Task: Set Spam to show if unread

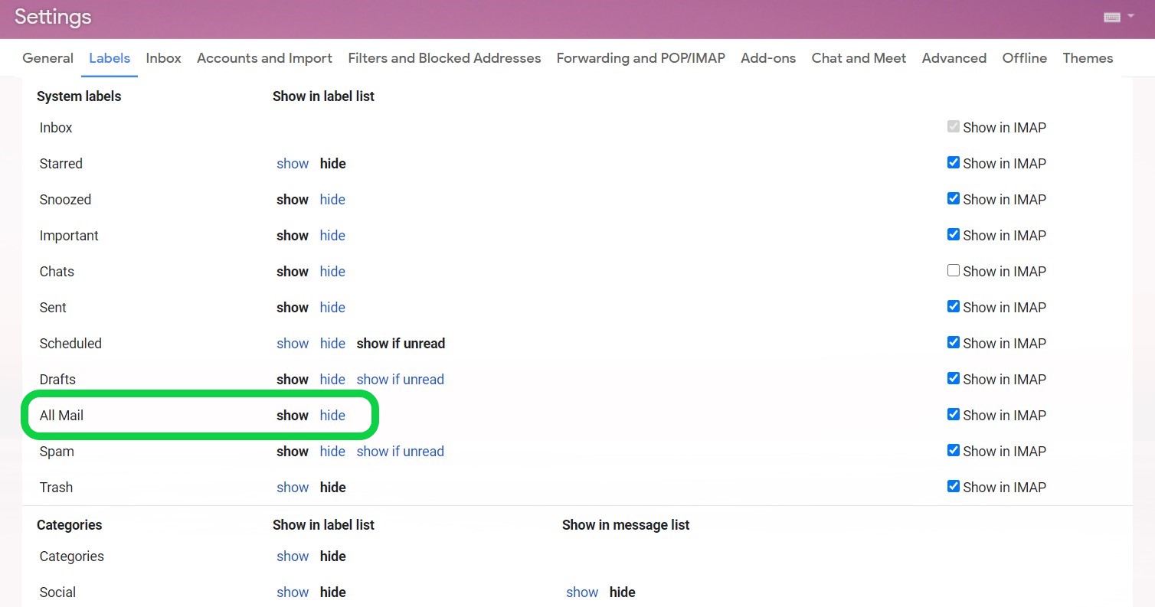Action: [400, 452]
